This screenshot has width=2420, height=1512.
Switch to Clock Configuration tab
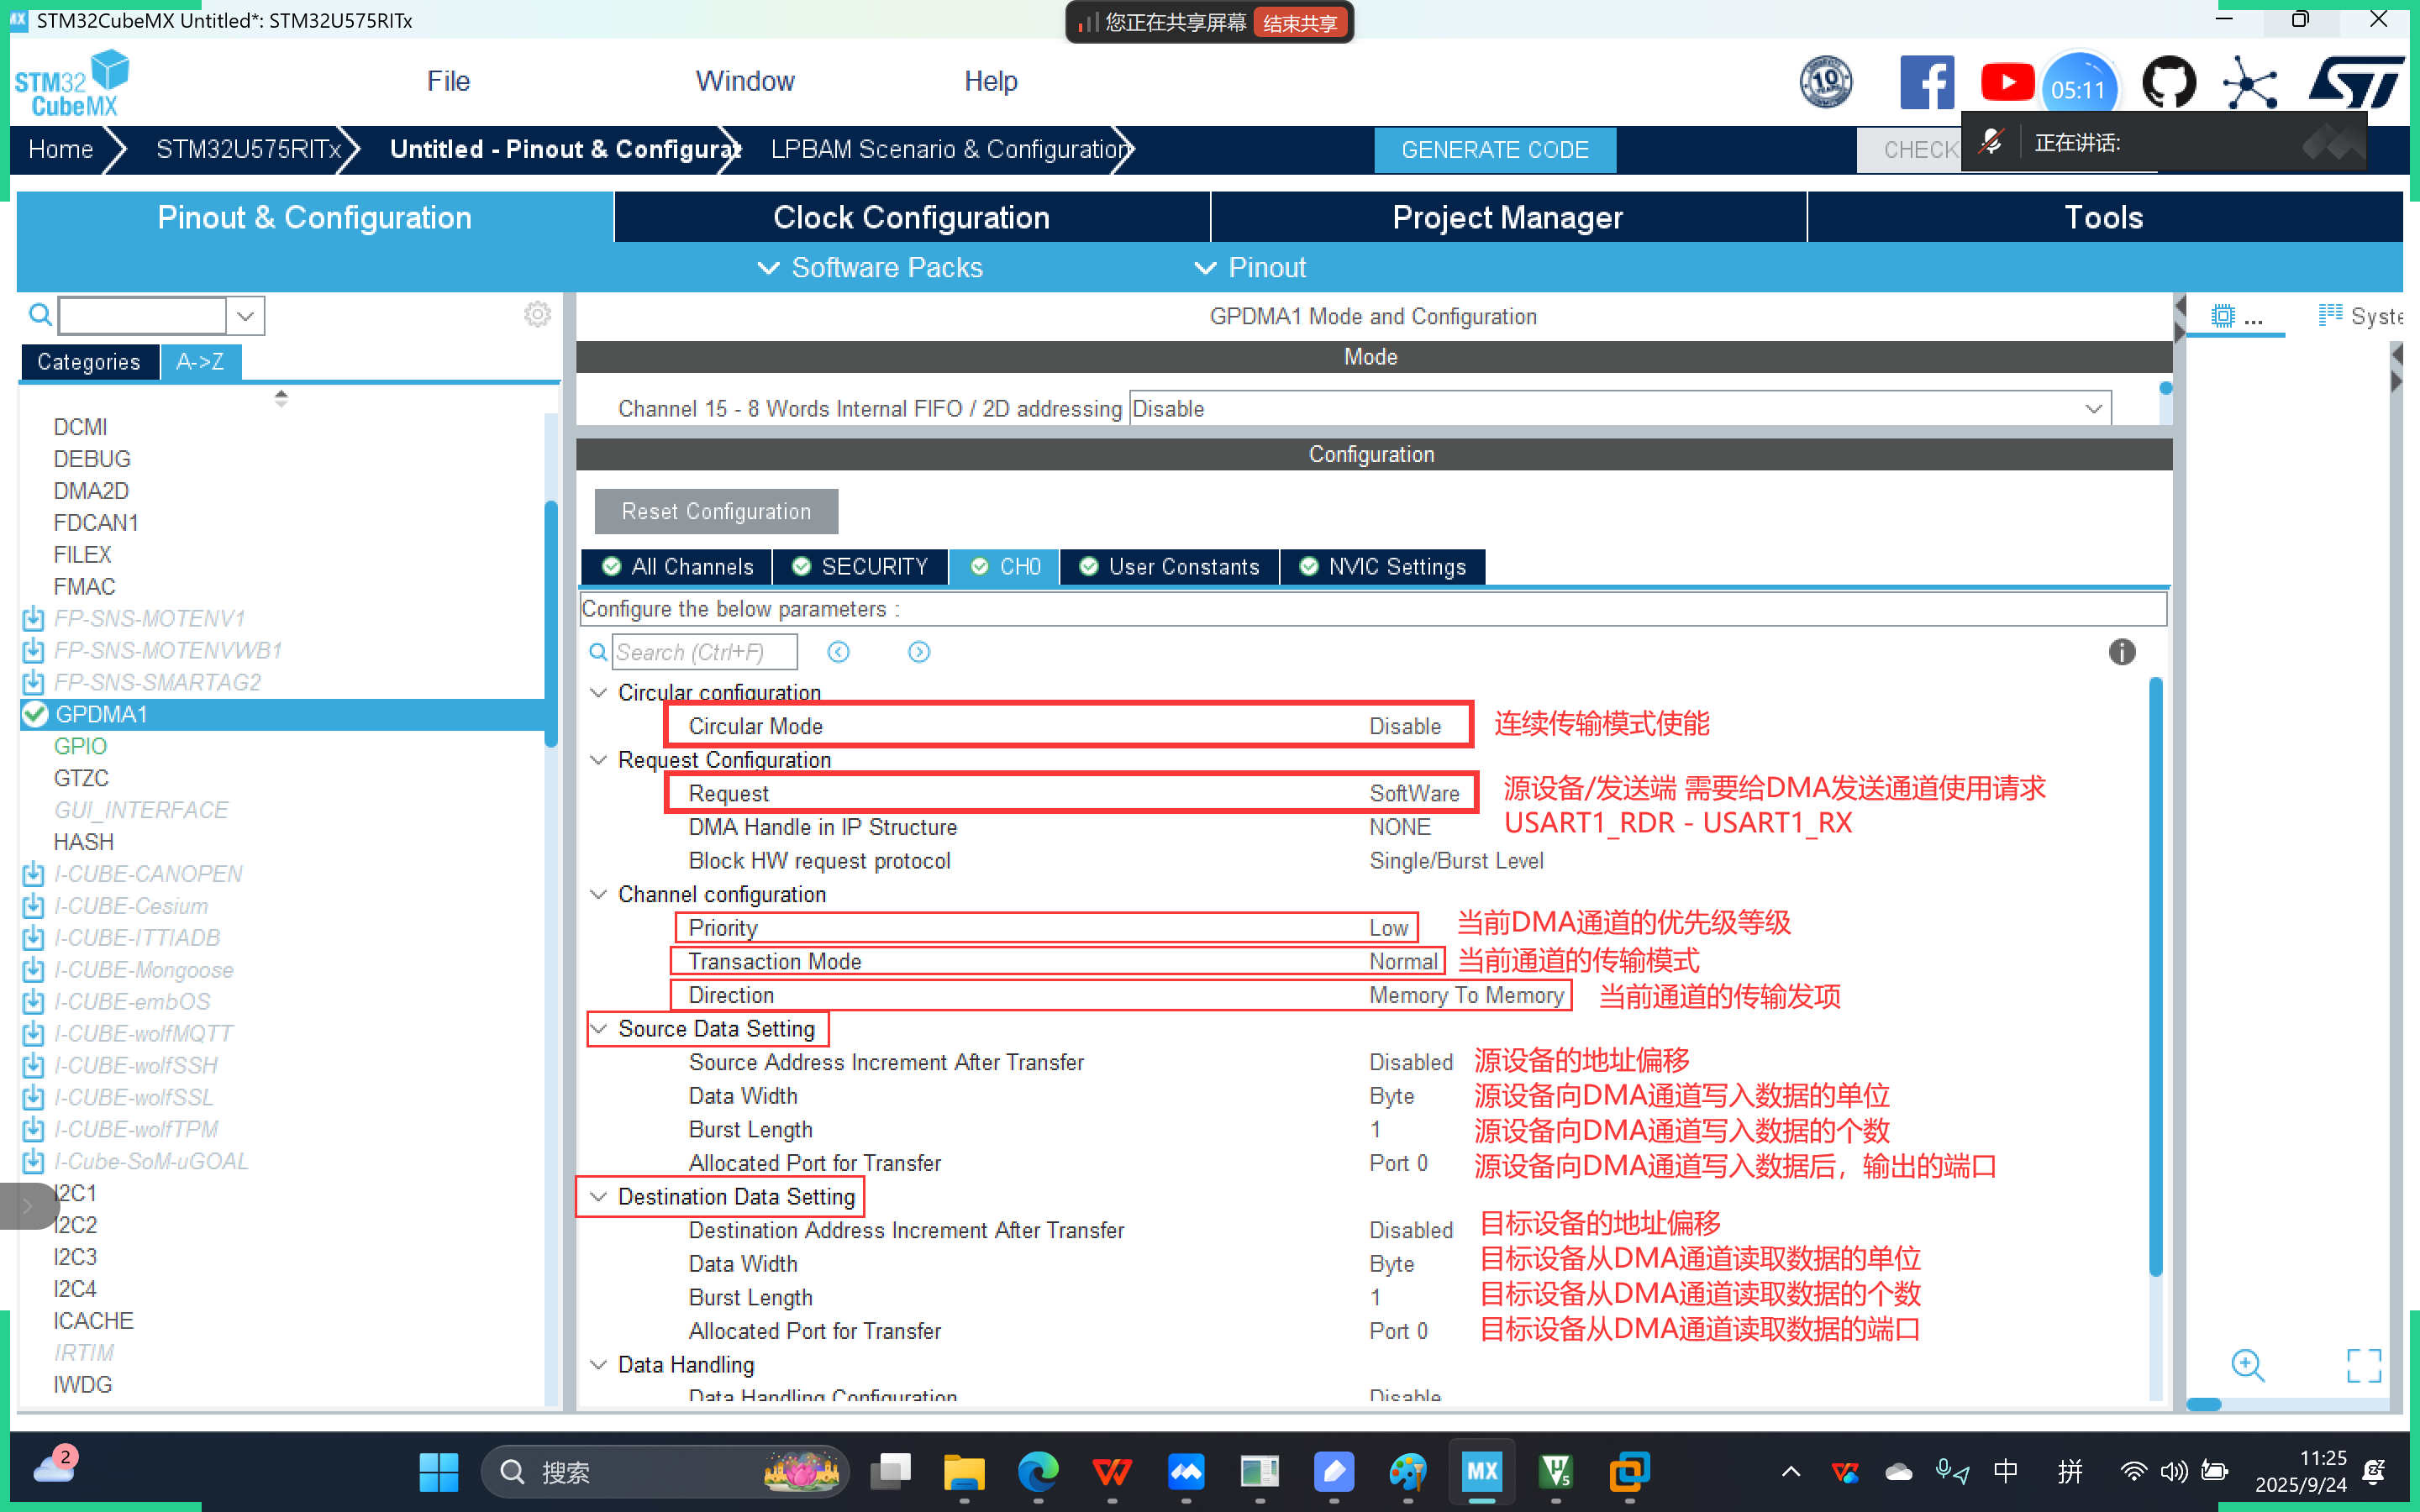(911, 217)
